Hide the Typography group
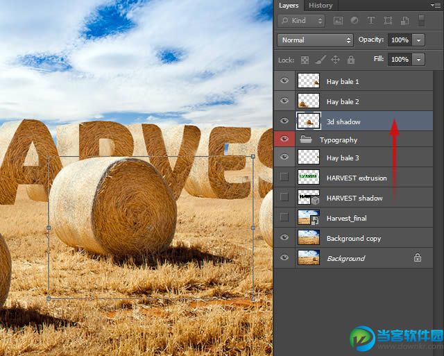444x356 pixels. [x=284, y=139]
